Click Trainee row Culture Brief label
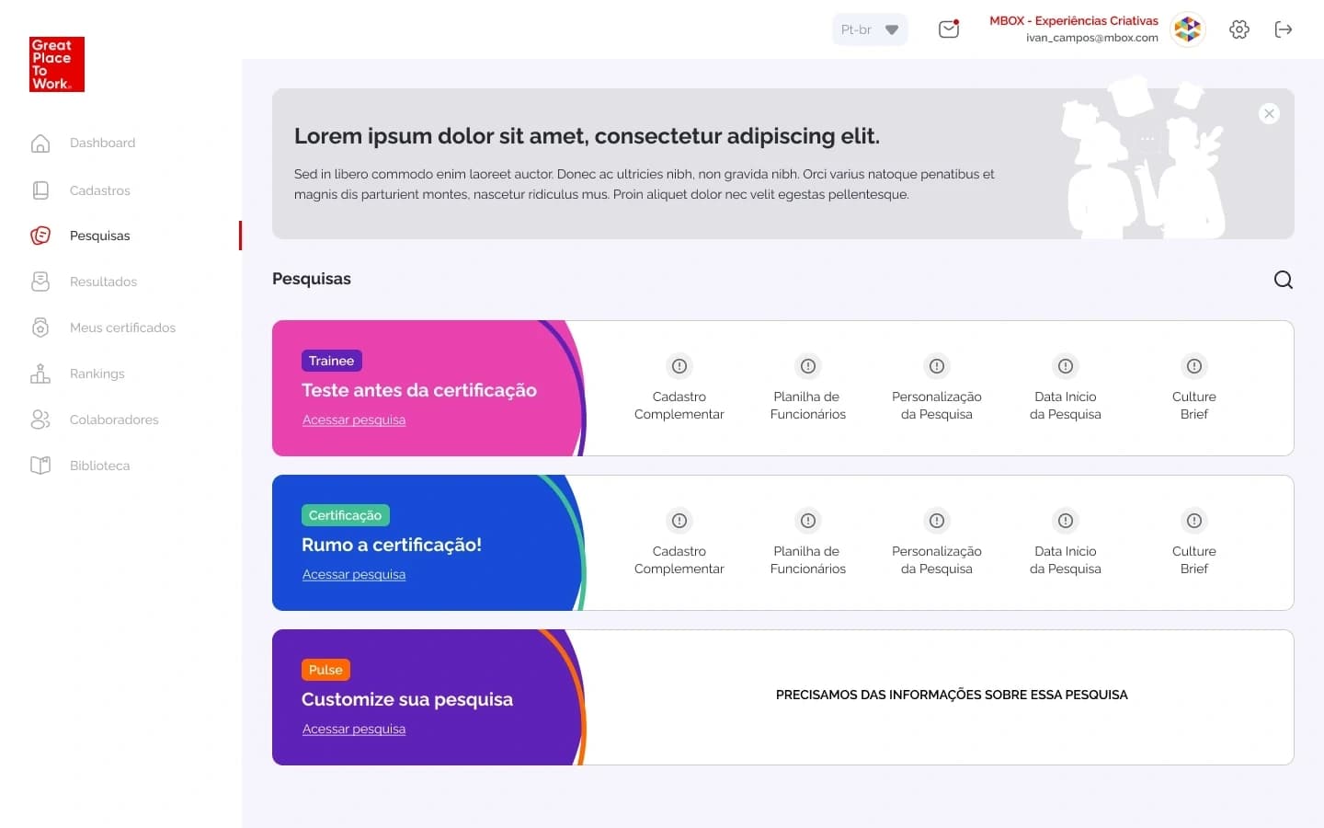This screenshot has width=1324, height=828. [x=1194, y=406]
